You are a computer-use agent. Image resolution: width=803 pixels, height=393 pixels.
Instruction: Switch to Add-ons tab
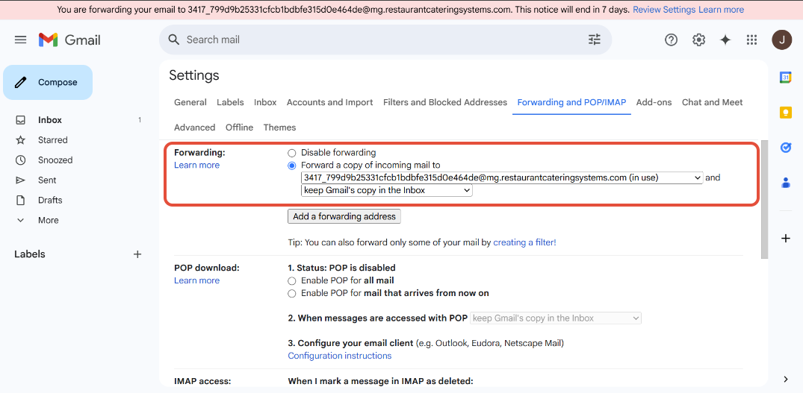pyautogui.click(x=654, y=102)
